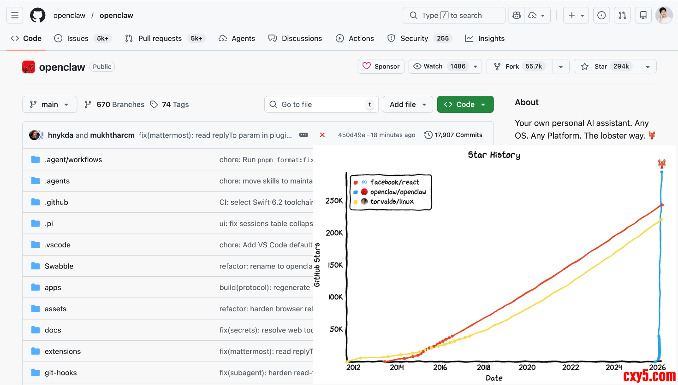Open pull requests icon in top header
Screen dimensions: 678x385
(x=622, y=15)
